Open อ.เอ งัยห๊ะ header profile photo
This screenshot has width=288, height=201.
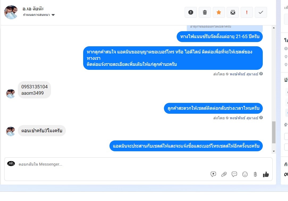click(11, 12)
